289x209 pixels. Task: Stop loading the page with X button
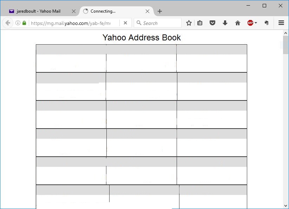coord(125,23)
